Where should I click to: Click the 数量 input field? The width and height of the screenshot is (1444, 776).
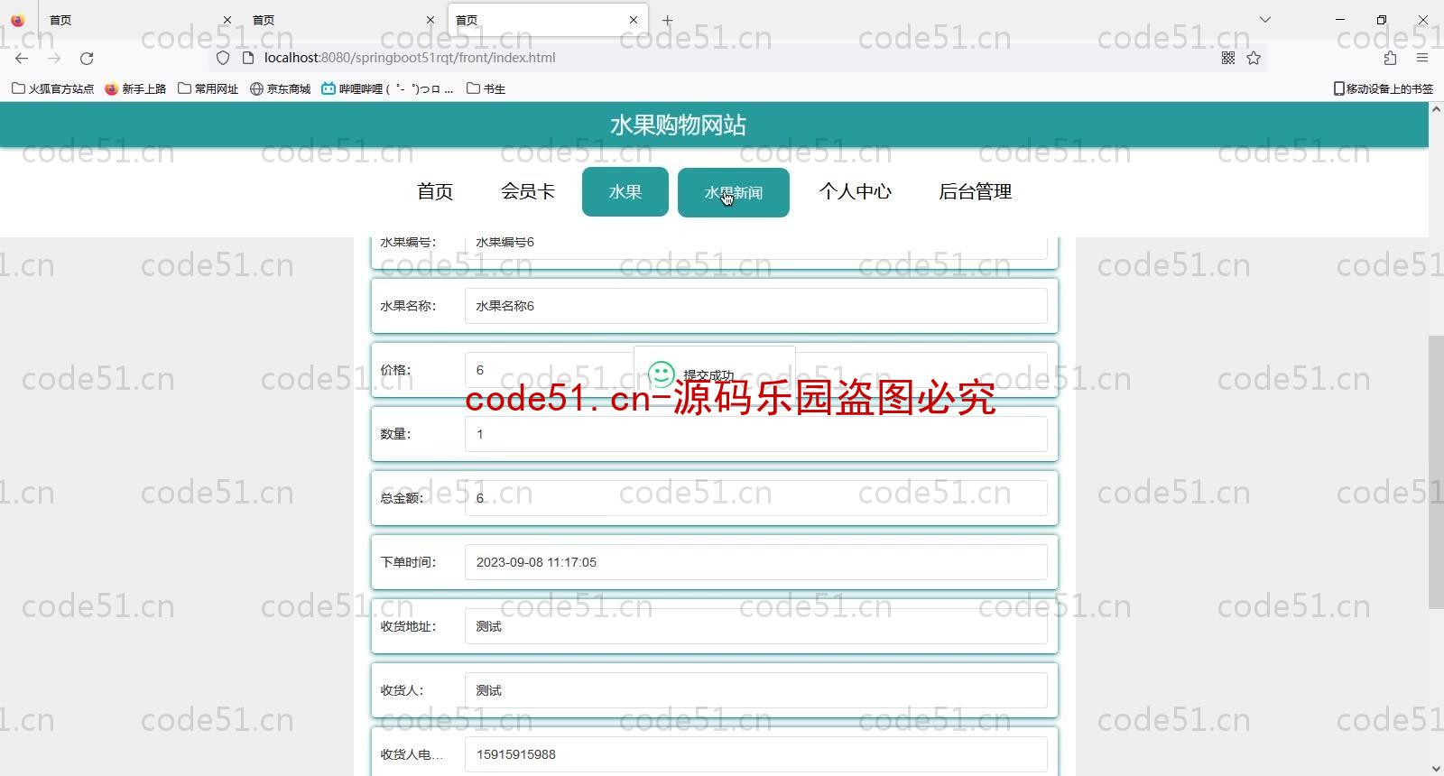pos(756,434)
